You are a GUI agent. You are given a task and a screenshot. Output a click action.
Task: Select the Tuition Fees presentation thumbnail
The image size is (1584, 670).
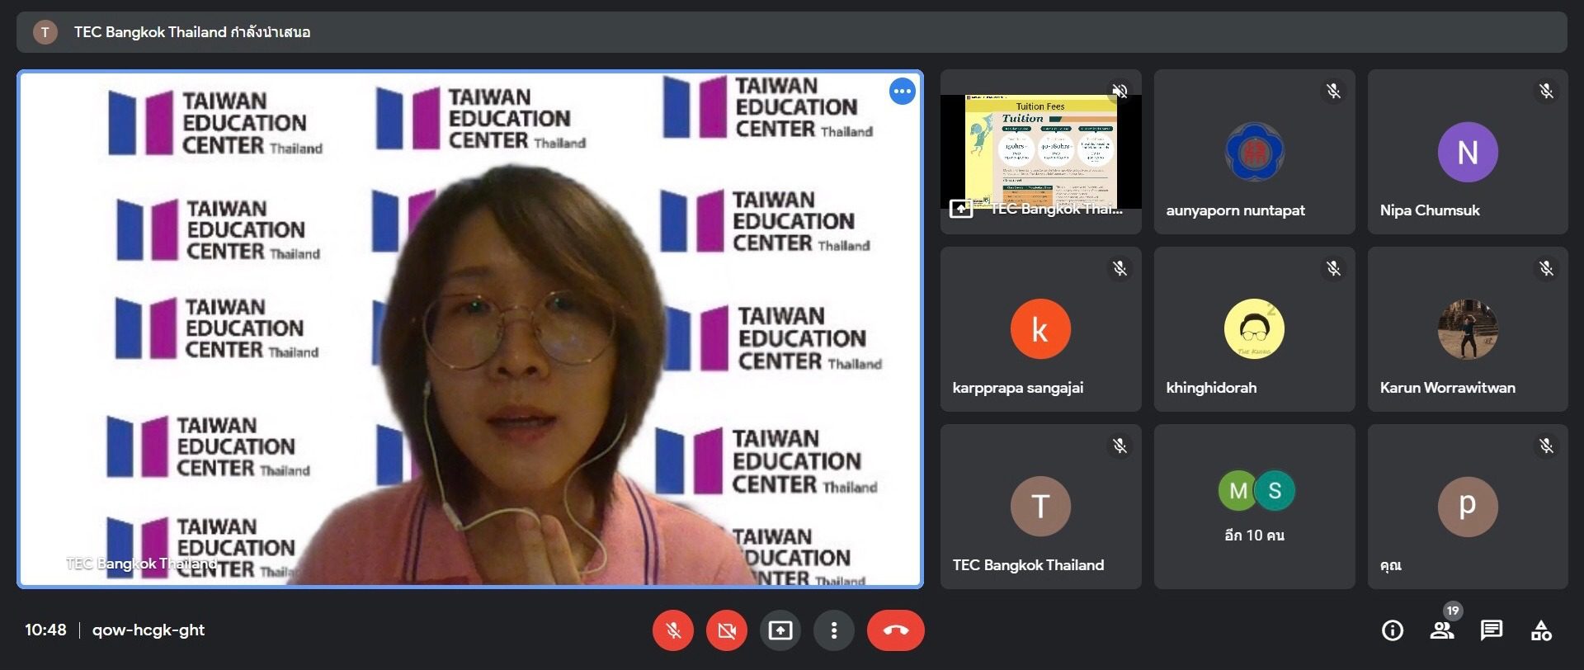(x=1040, y=152)
